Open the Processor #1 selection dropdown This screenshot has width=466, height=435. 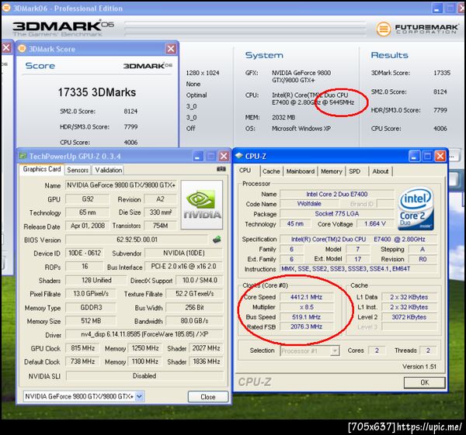335,350
